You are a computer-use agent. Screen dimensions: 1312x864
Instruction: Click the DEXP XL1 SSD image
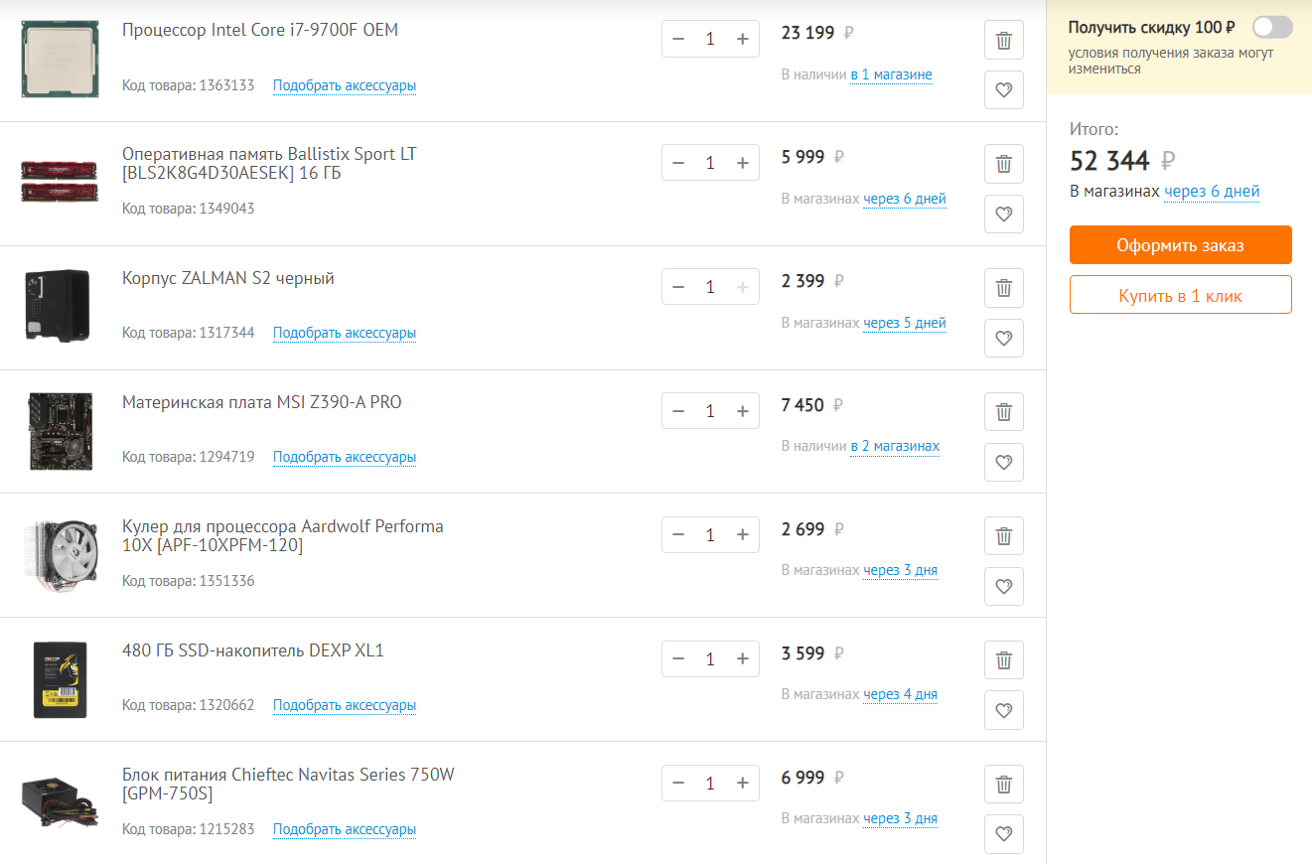60,679
